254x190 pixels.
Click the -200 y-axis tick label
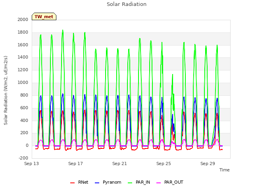pos(23,158)
